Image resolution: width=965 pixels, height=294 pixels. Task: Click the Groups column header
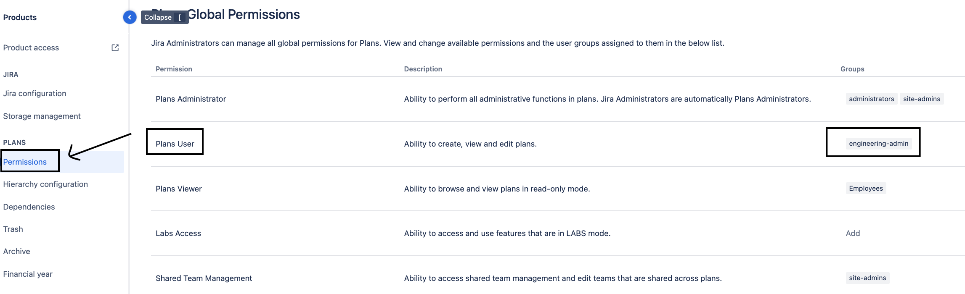pos(852,69)
